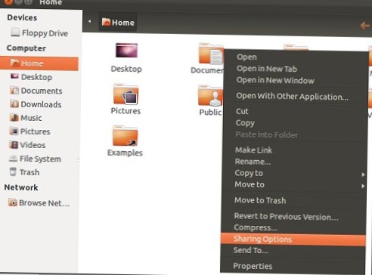Viewport: 372px width, 275px height.
Task: Click the Floppy Drive label in sidebar
Action: pos(45,33)
